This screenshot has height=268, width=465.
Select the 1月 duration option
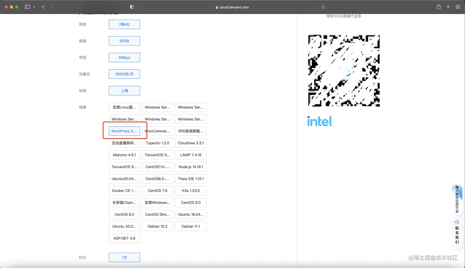tap(124, 257)
